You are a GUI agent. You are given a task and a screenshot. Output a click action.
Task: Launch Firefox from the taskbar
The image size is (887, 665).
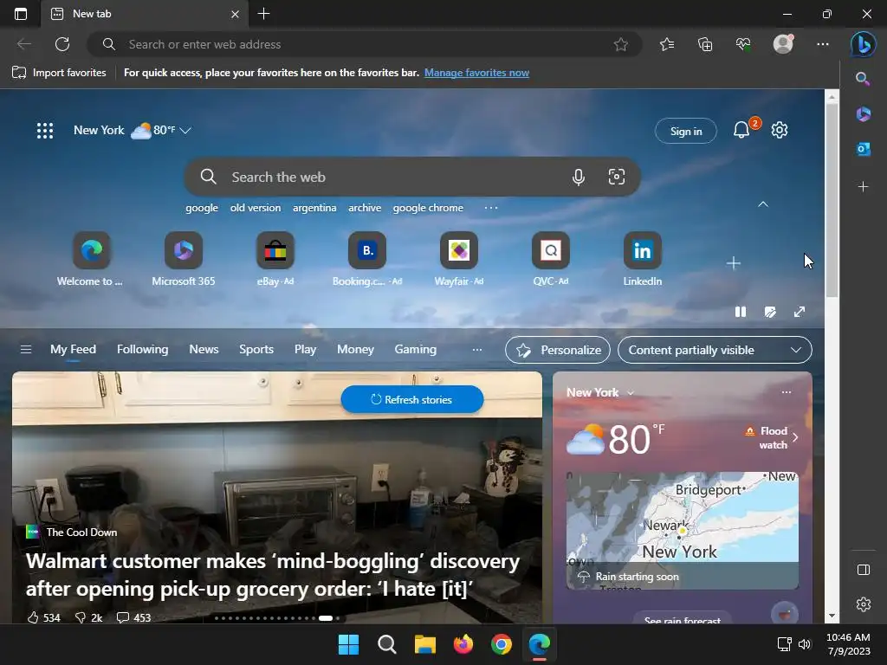(x=463, y=644)
